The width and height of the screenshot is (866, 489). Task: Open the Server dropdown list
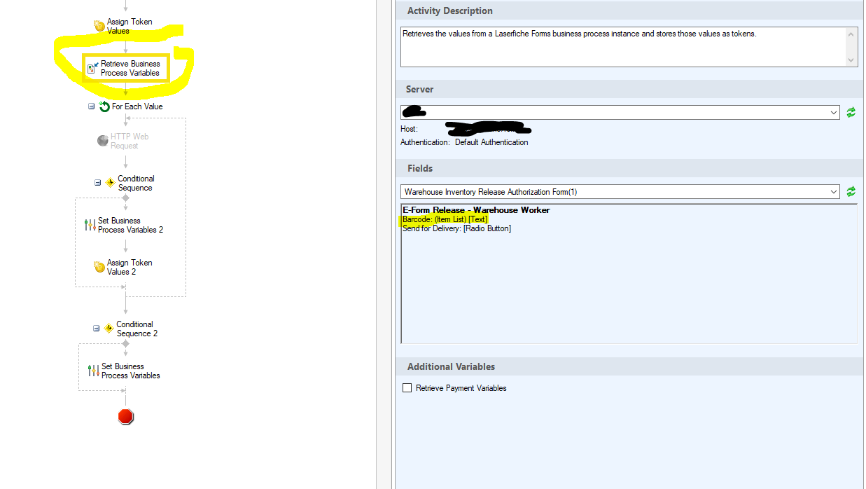coord(834,112)
